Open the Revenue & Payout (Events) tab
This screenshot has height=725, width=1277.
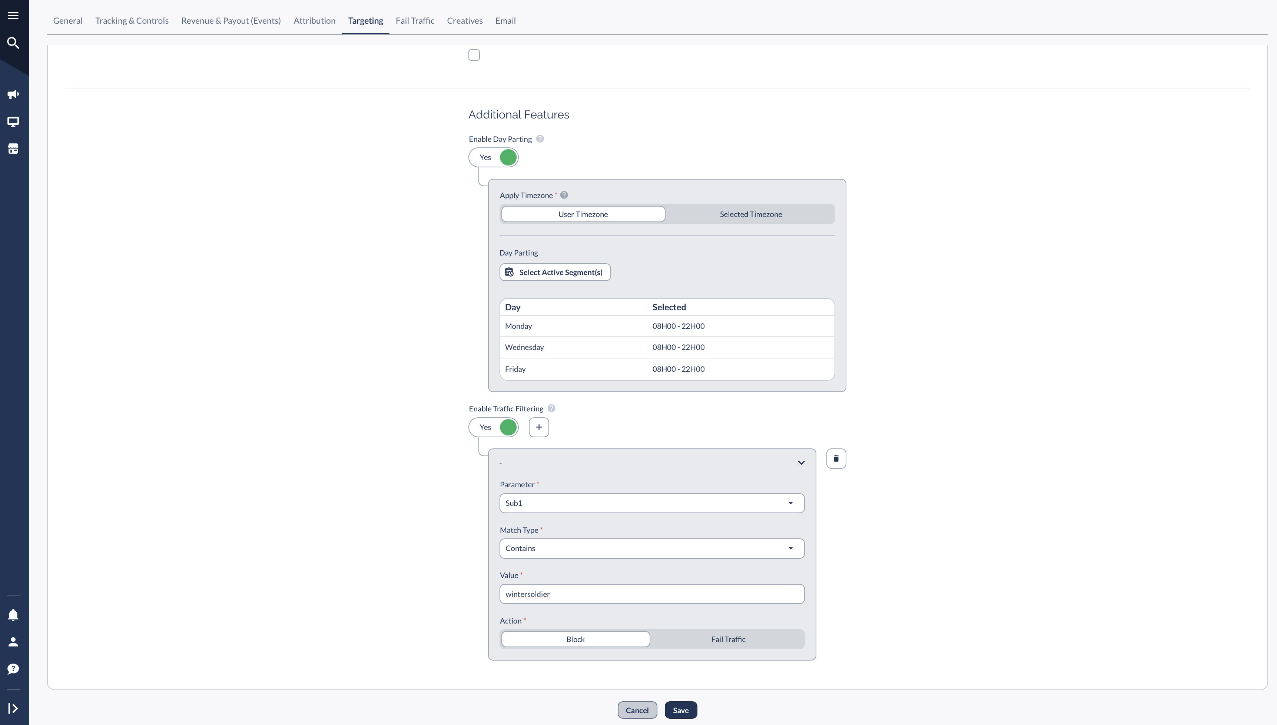pyautogui.click(x=231, y=20)
